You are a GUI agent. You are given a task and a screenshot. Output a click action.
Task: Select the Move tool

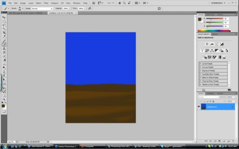point(4,17)
